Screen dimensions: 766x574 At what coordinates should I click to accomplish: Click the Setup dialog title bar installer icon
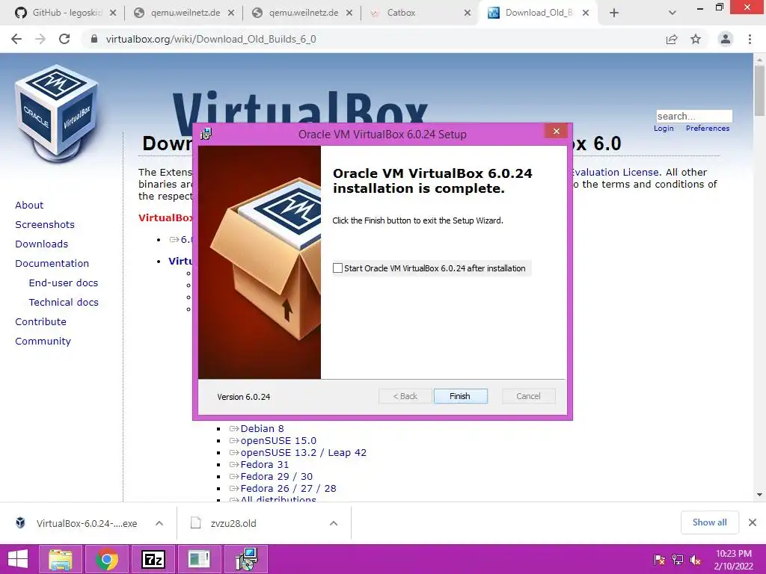(206, 134)
